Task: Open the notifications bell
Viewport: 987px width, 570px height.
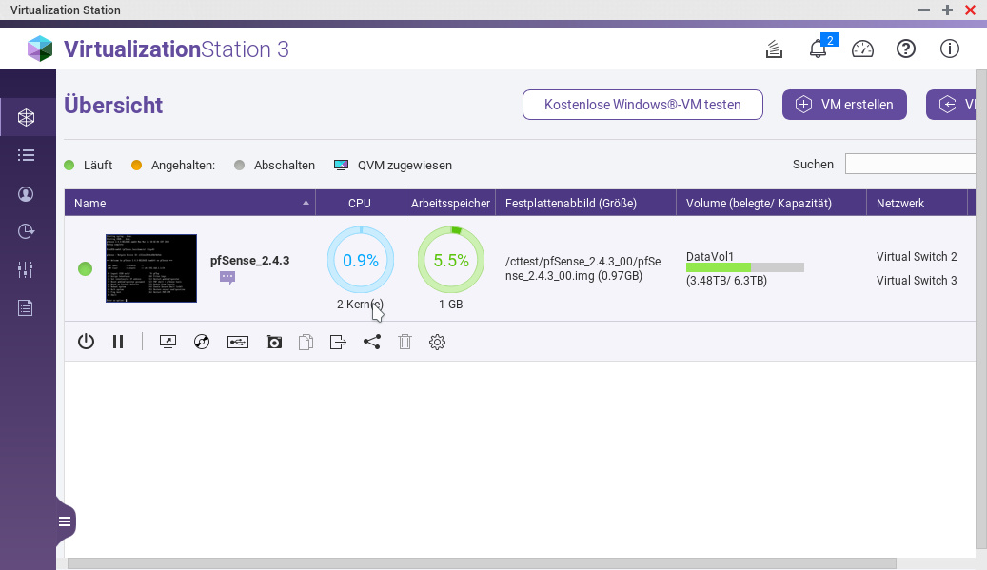Action: pyautogui.click(x=818, y=49)
